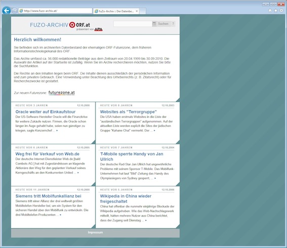Click the date 12.10.2006

pos(168,190)
